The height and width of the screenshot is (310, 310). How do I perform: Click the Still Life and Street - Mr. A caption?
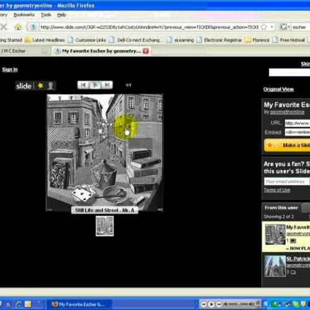(x=105, y=210)
